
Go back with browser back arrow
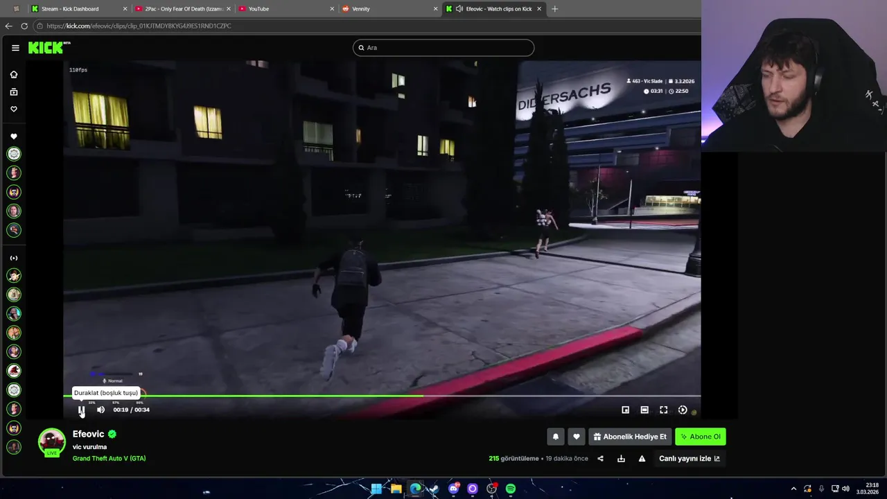tap(8, 26)
